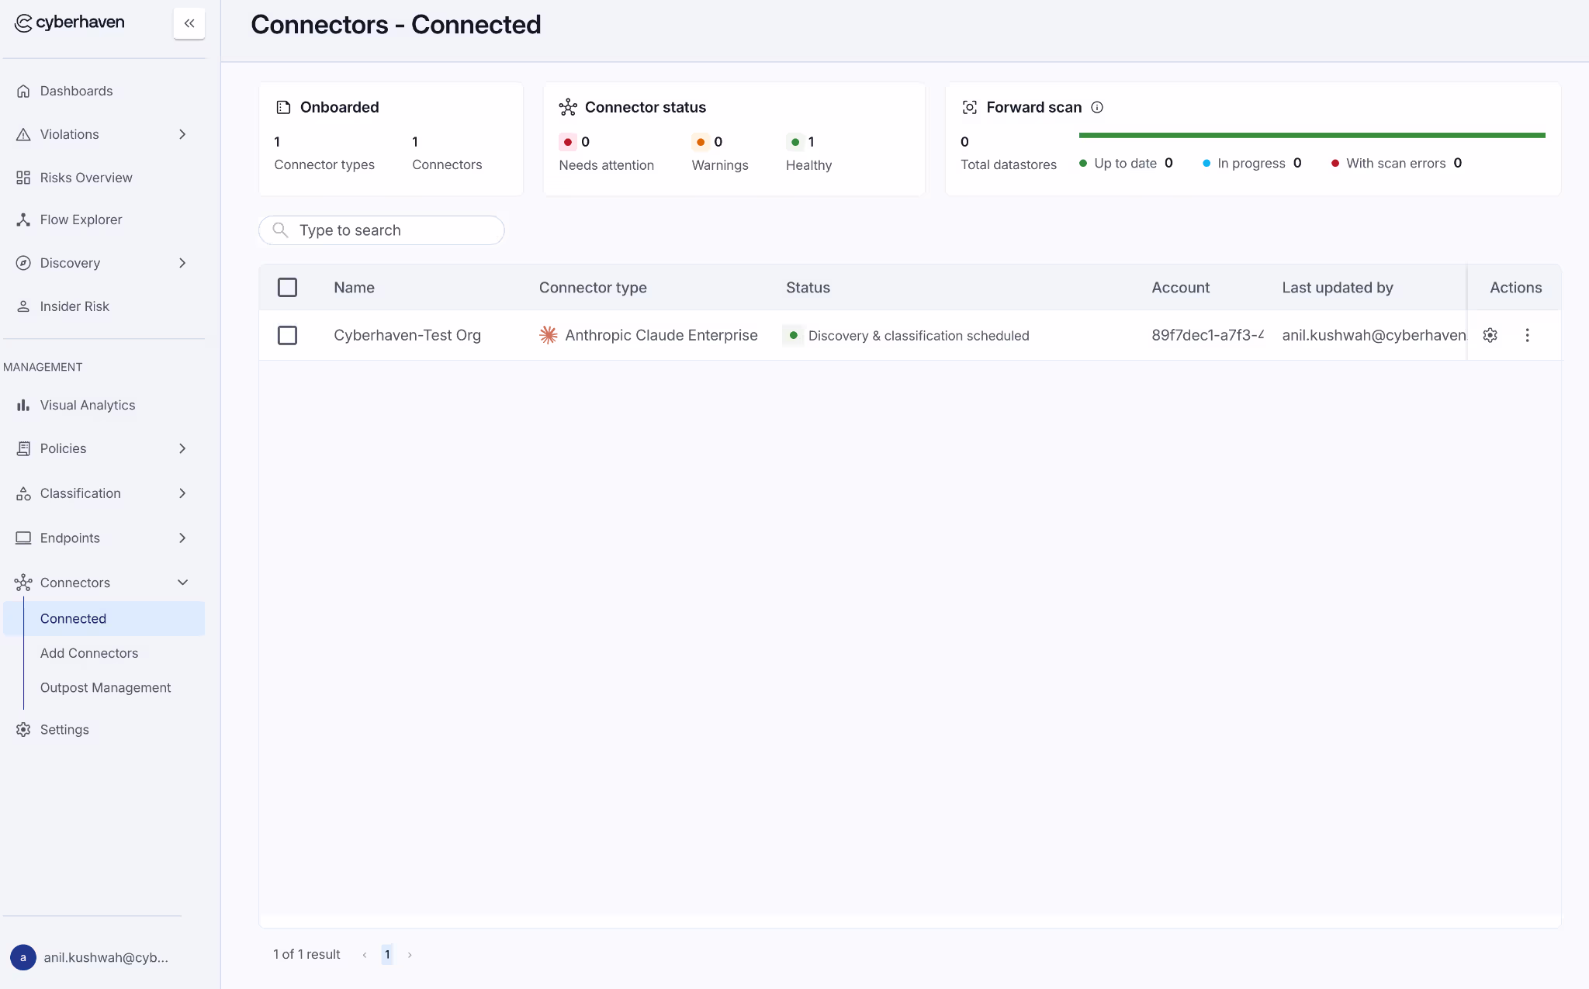Click the Connector type column header
This screenshot has width=1589, height=989.
[593, 288]
